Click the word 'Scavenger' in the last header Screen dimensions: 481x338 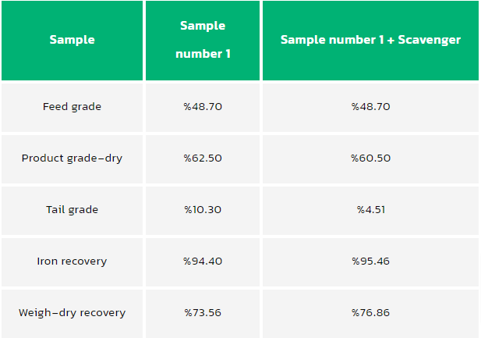pos(428,40)
